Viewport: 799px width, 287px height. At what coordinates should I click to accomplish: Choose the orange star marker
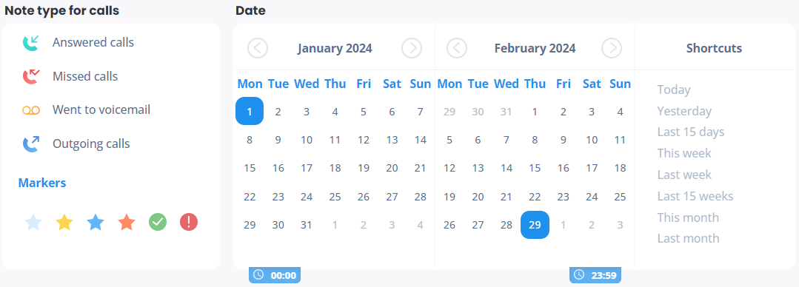[x=127, y=223]
